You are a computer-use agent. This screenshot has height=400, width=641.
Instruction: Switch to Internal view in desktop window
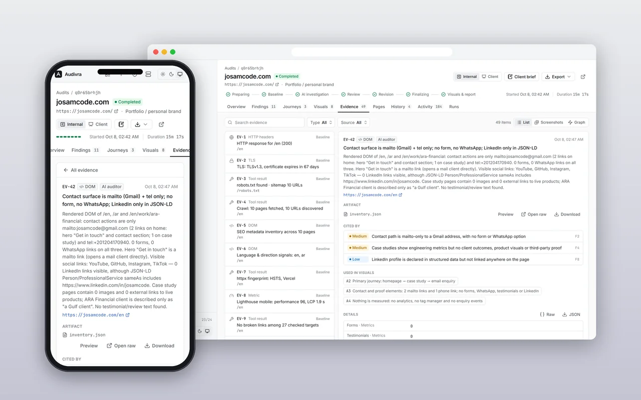[467, 76]
